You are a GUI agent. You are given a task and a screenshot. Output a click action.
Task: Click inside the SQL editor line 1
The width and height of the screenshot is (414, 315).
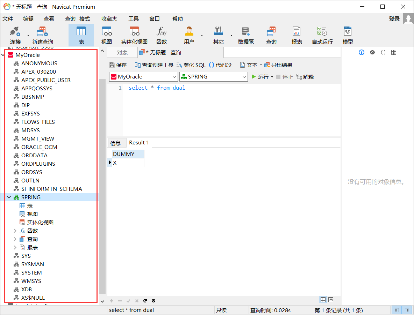pos(157,88)
